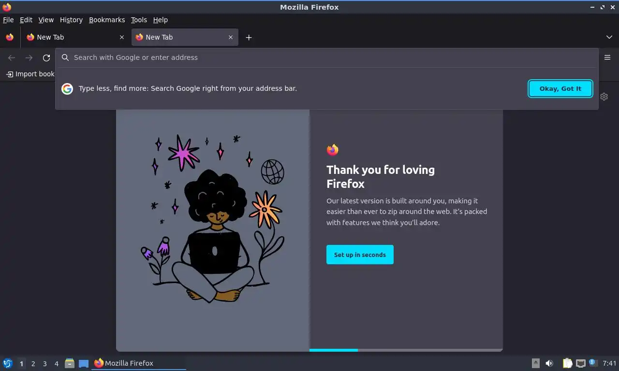This screenshot has height=371, width=619.
Task: Open the File menu
Action: click(x=8, y=20)
